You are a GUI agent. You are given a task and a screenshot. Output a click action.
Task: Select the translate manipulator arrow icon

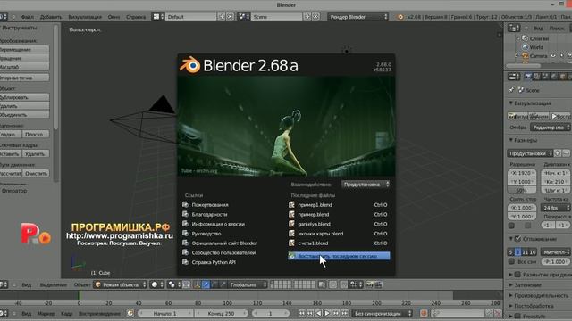click(206, 284)
